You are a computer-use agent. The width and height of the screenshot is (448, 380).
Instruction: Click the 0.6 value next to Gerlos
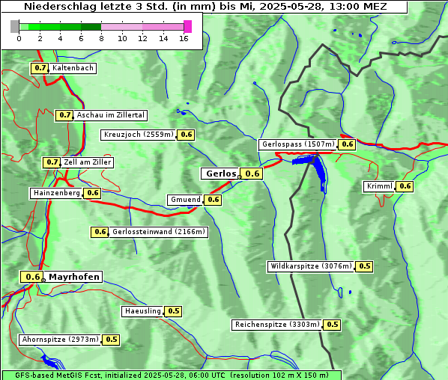point(252,174)
